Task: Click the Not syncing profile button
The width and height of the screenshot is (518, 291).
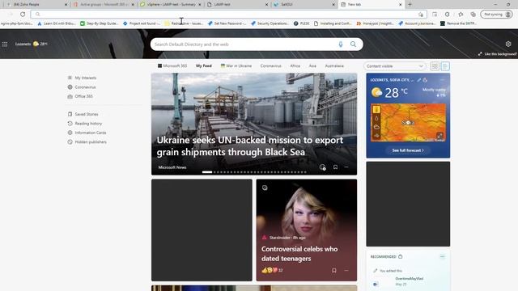Action: pos(496,15)
